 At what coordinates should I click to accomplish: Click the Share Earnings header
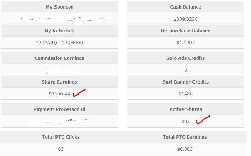pyautogui.click(x=59, y=82)
